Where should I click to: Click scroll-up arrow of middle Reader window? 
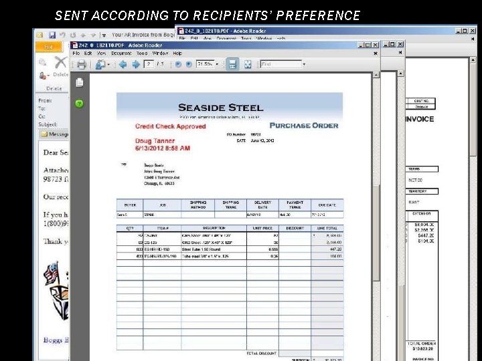(400, 74)
